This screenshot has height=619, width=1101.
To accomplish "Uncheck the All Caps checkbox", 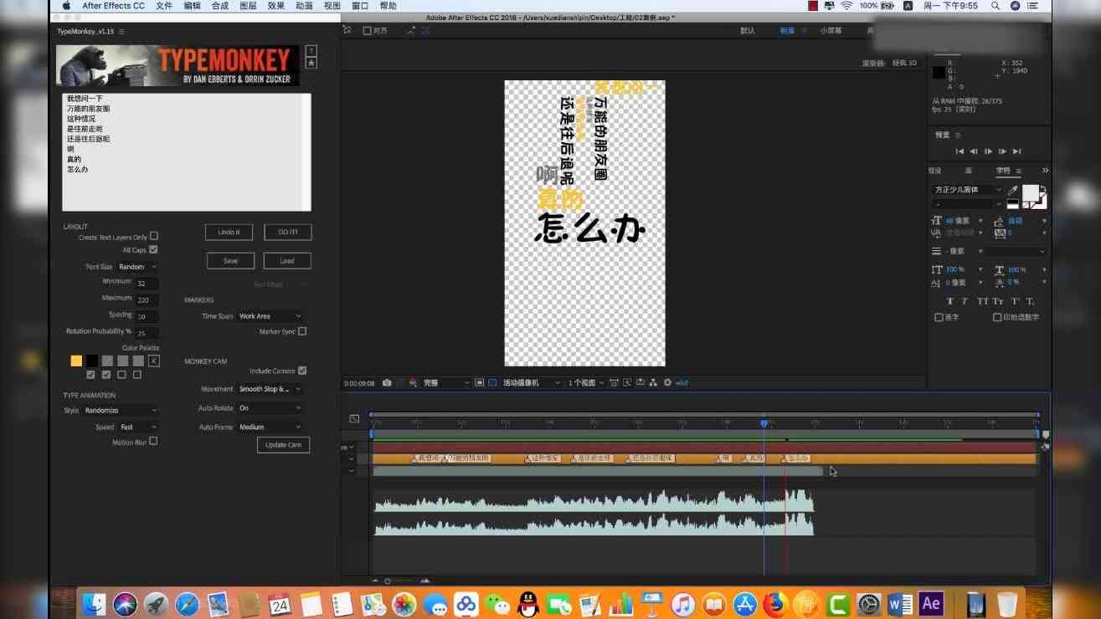I will tap(153, 249).
